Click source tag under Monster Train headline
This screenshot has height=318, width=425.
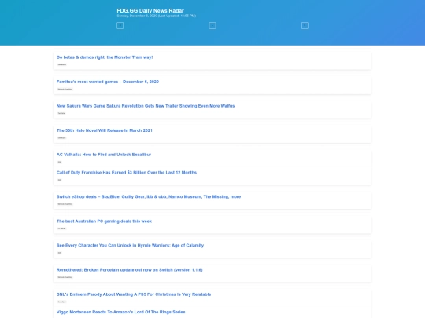coord(62,64)
